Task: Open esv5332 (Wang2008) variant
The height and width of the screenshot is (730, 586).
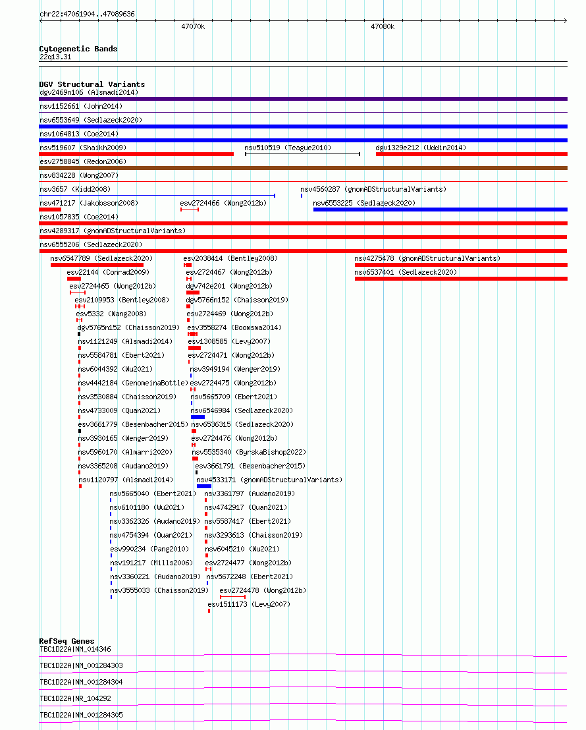Action: pos(111,314)
